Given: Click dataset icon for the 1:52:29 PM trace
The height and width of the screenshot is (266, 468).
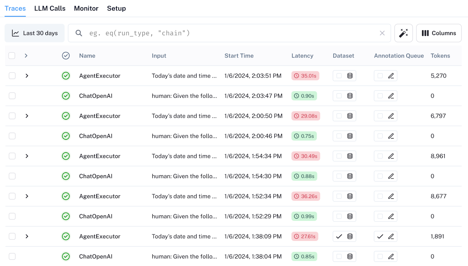Looking at the screenshot, I should pos(350,216).
